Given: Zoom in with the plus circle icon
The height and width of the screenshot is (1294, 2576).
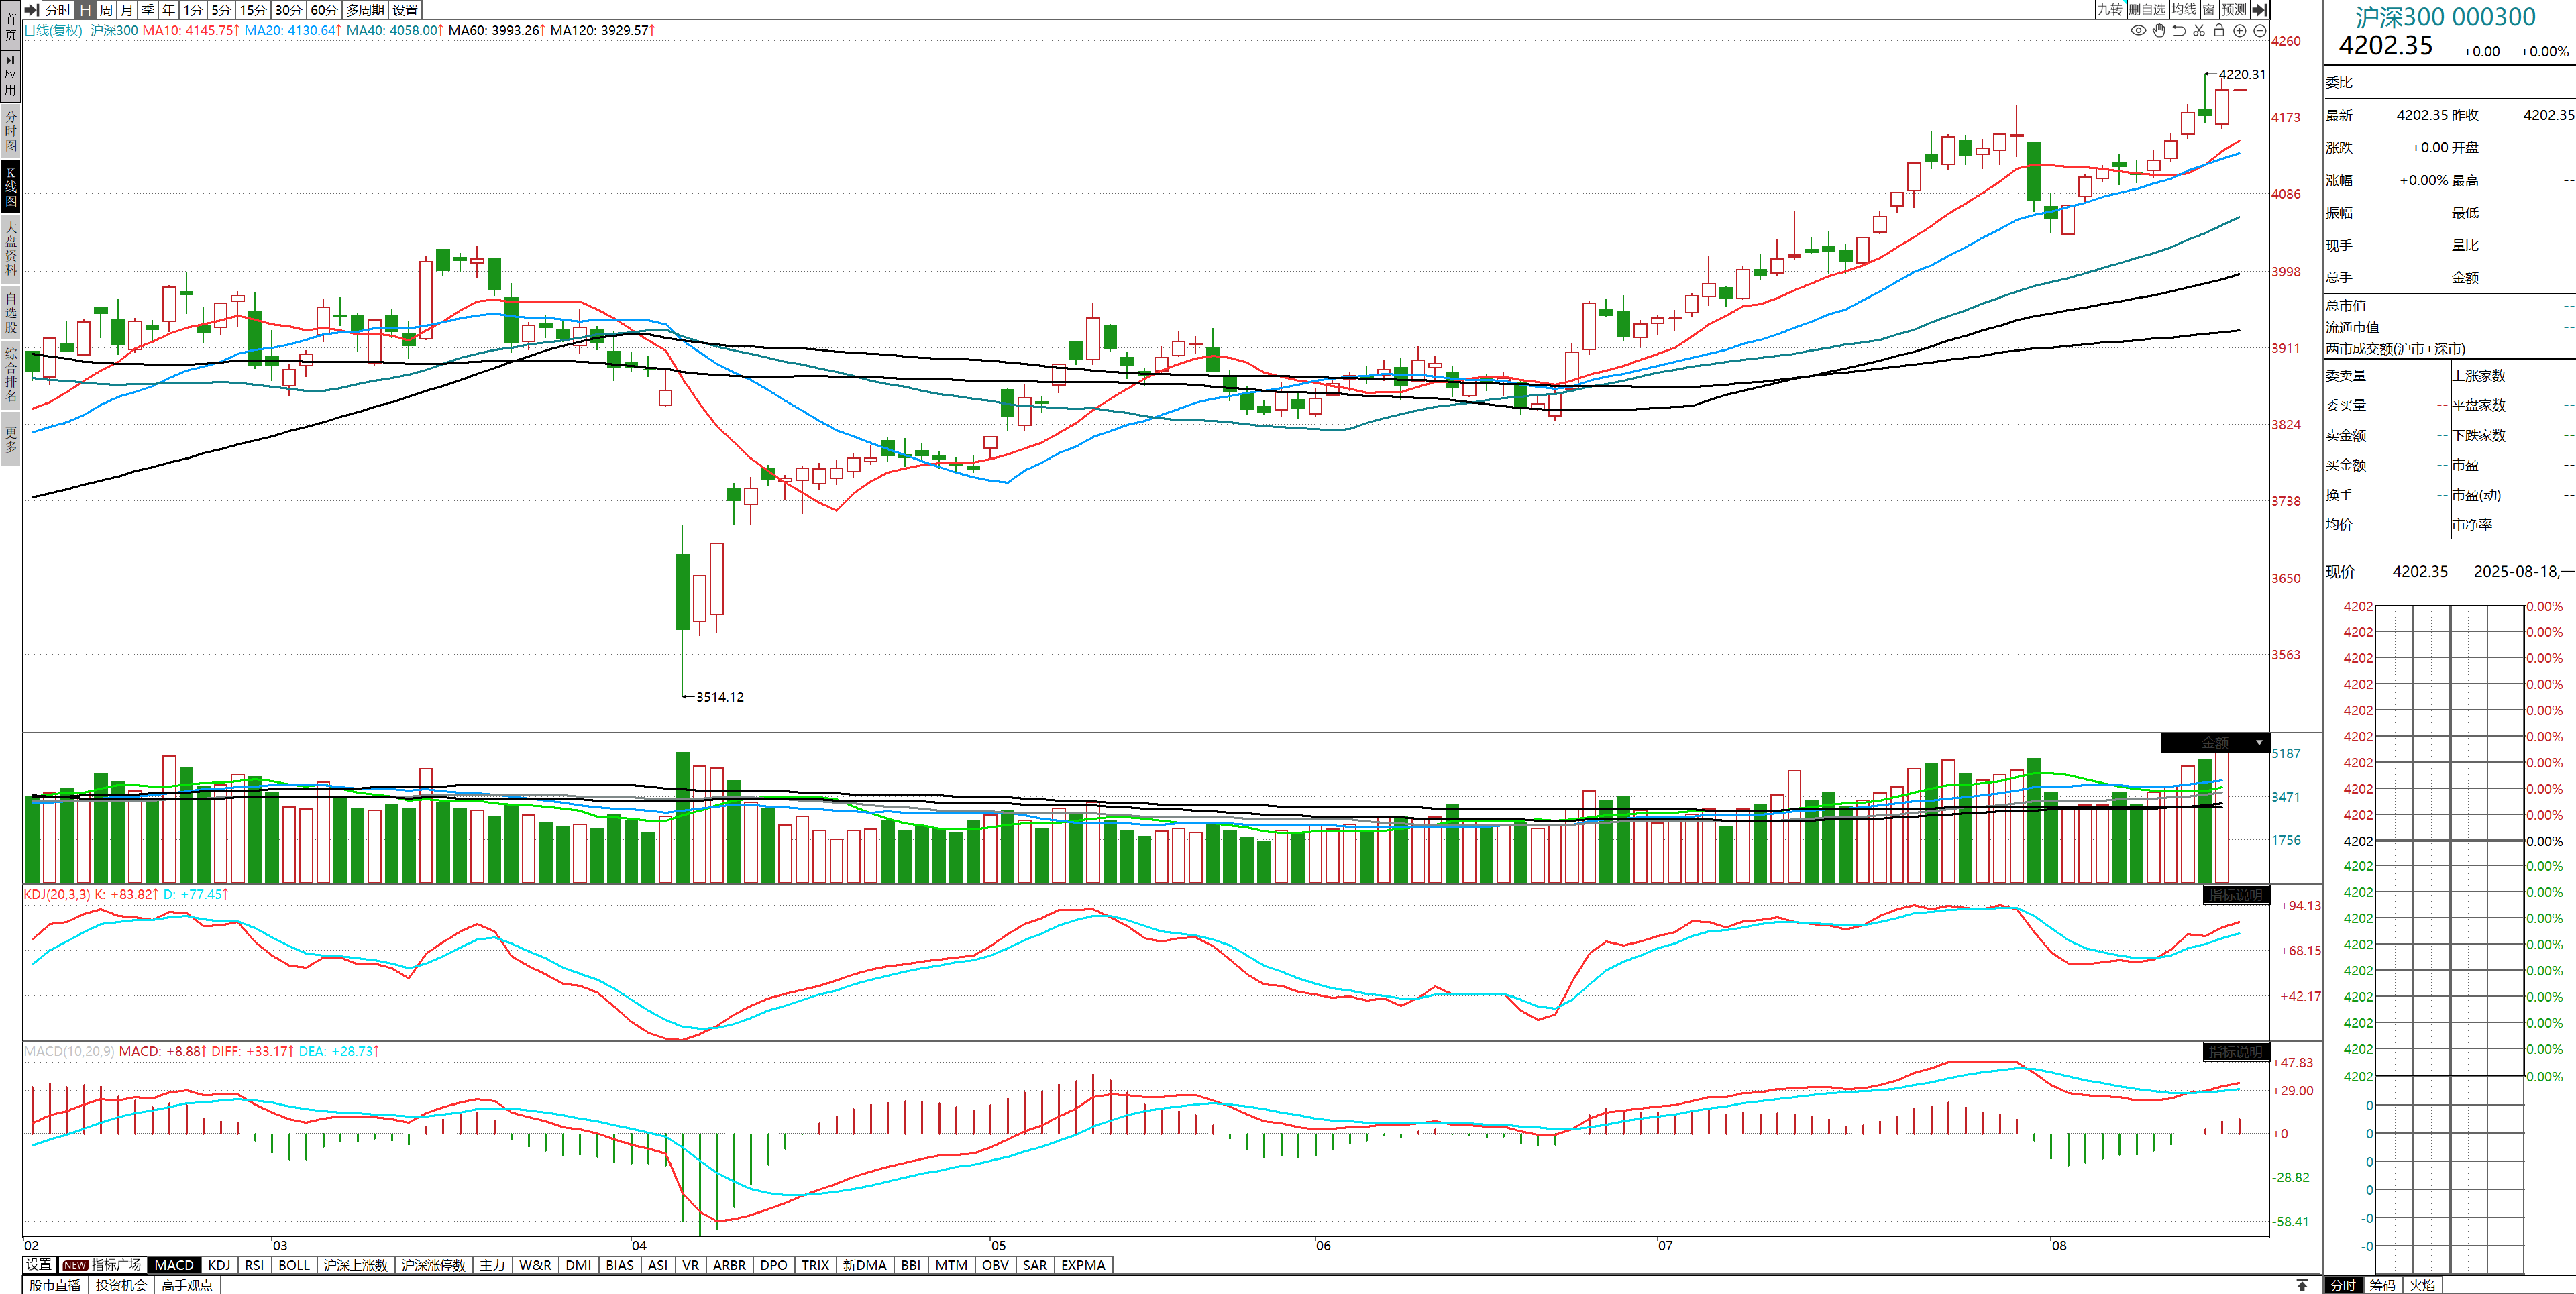Looking at the screenshot, I should pyautogui.click(x=2240, y=30).
